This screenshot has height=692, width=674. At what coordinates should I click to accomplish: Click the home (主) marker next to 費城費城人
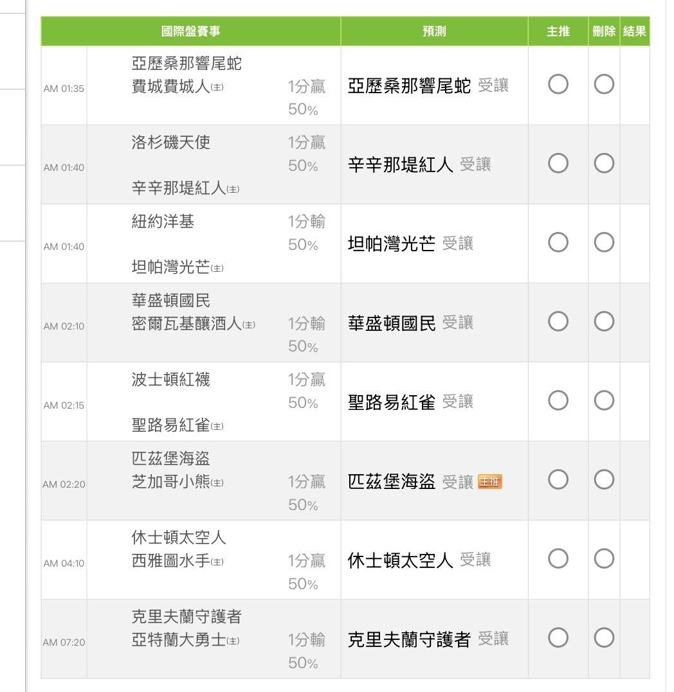pyautogui.click(x=217, y=88)
